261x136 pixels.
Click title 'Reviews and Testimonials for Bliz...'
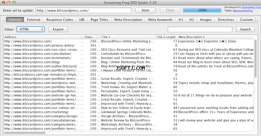click(x=128, y=58)
